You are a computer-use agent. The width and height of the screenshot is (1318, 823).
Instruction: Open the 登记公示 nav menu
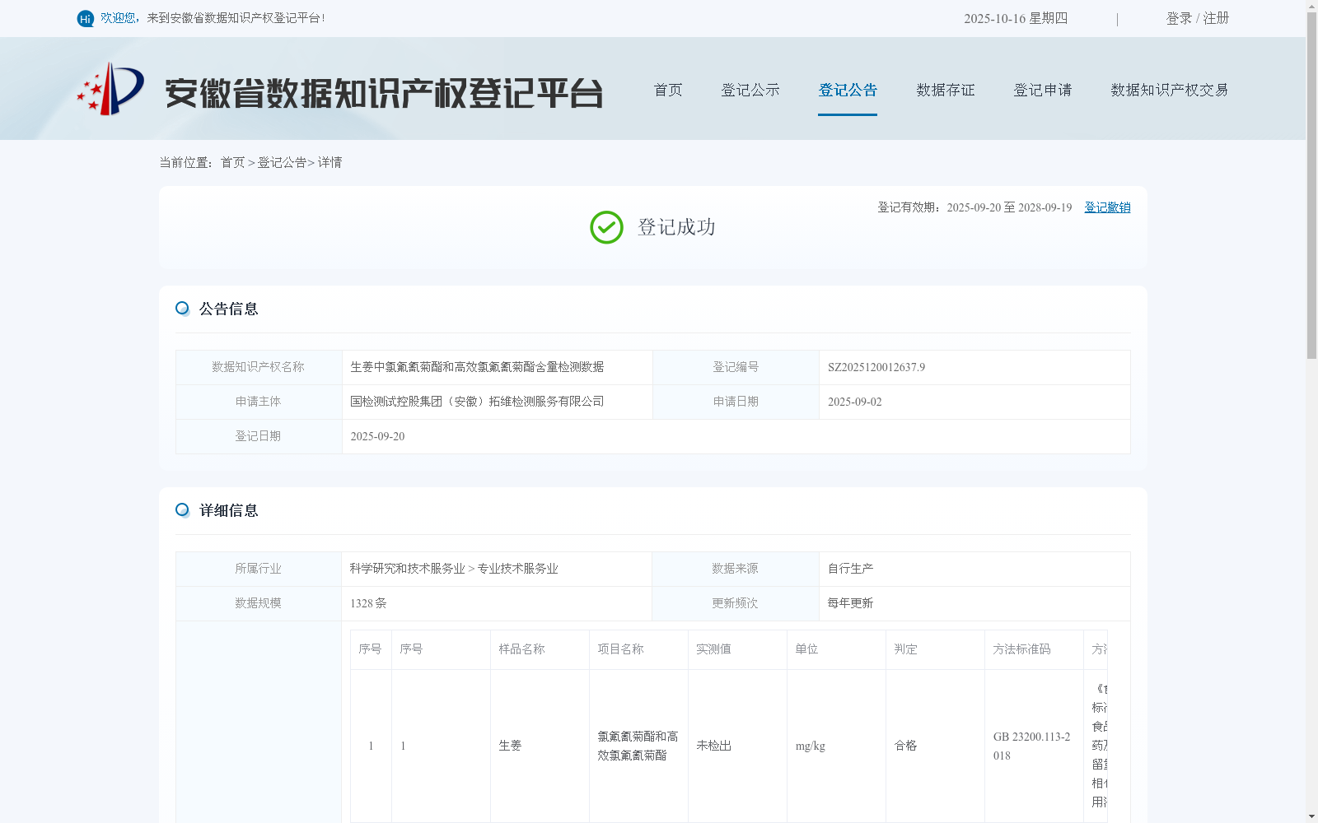tap(750, 90)
